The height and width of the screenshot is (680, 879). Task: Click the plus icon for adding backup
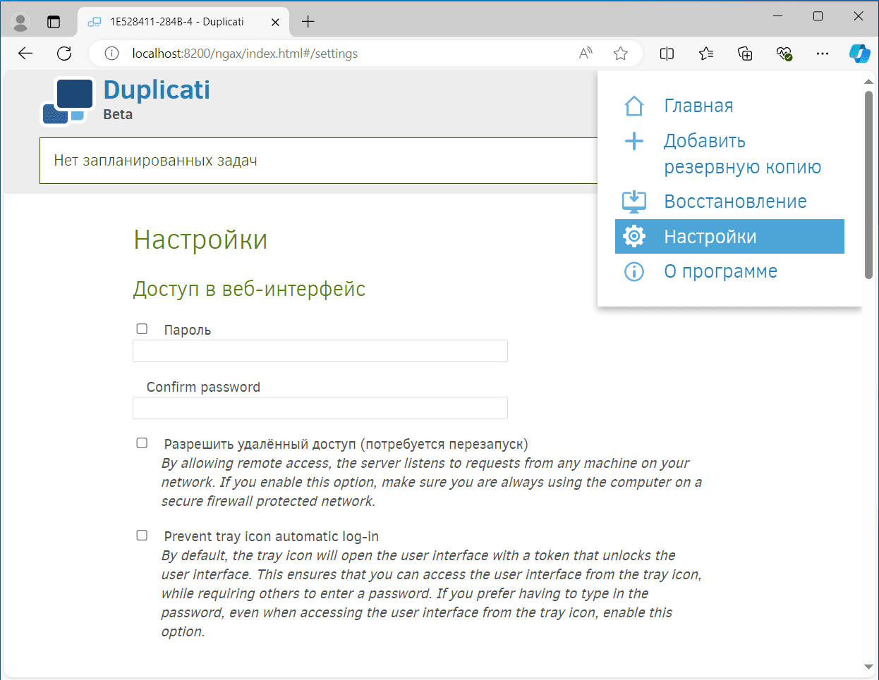(x=634, y=141)
